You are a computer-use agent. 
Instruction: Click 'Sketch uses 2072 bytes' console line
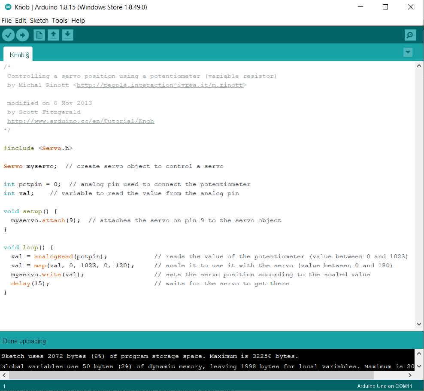pyautogui.click(x=44, y=356)
